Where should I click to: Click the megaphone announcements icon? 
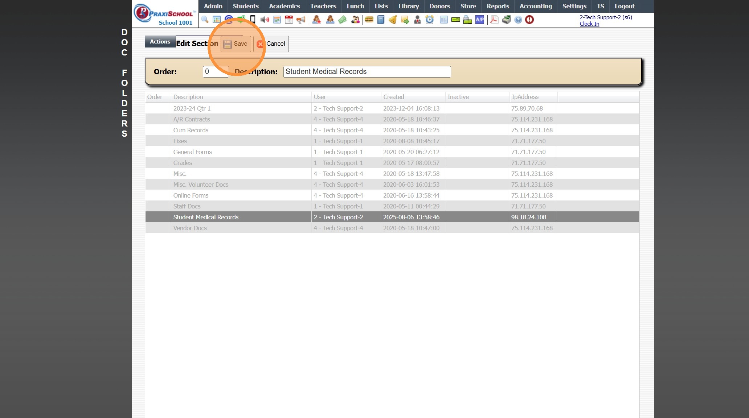coord(301,20)
